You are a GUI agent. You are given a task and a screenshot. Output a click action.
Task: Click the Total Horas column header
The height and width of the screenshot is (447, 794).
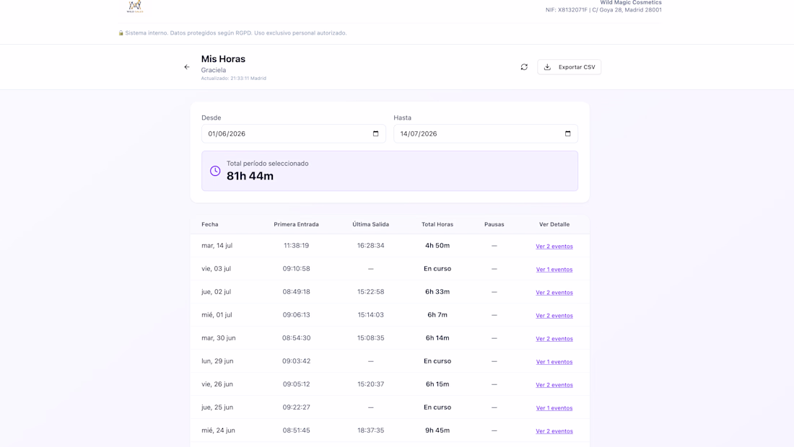[437, 224]
